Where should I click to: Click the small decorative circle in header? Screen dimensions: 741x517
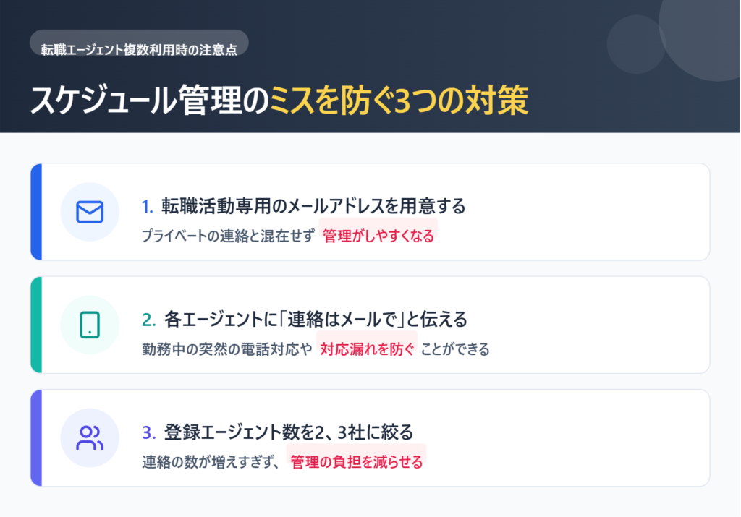(635, 44)
